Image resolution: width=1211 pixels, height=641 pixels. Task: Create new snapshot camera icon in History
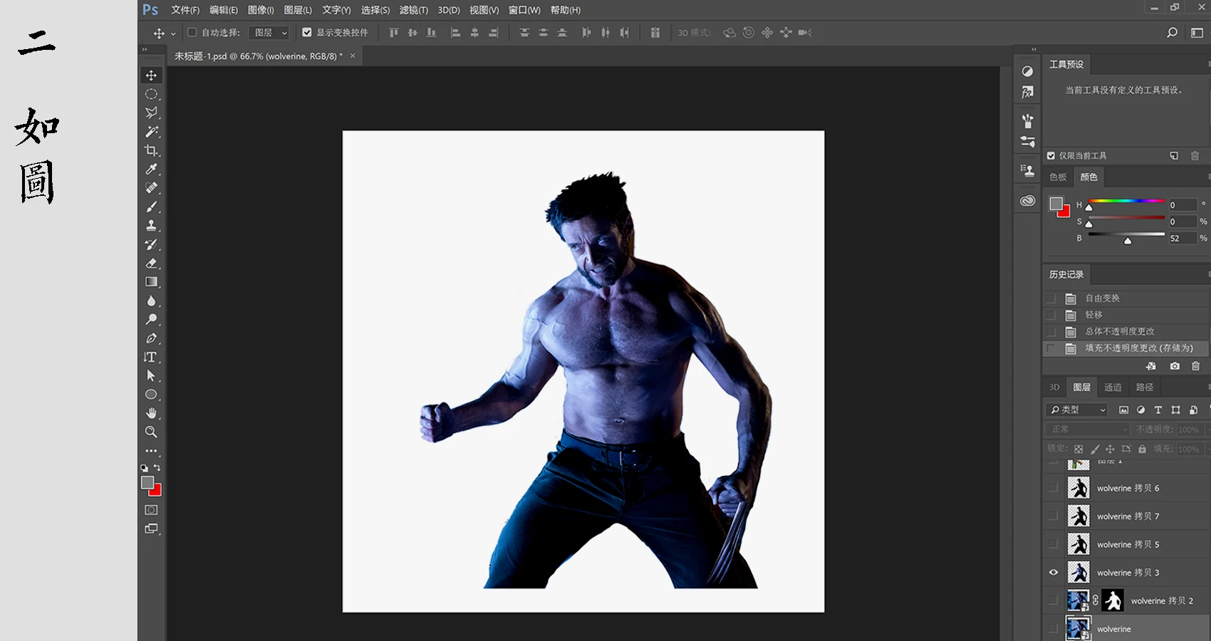pyautogui.click(x=1175, y=366)
